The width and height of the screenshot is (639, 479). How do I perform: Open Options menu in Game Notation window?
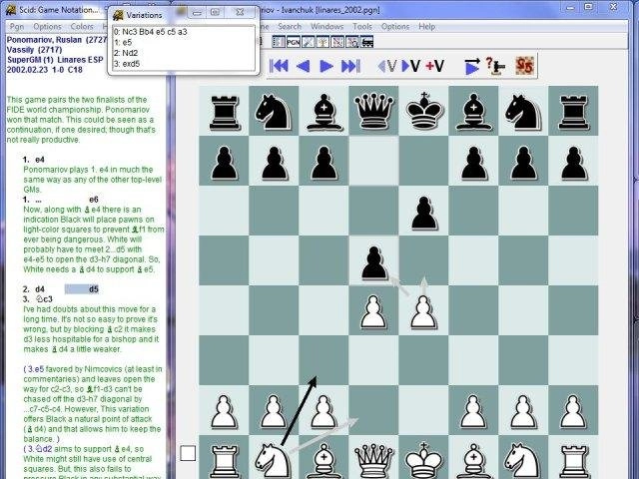[x=47, y=27]
